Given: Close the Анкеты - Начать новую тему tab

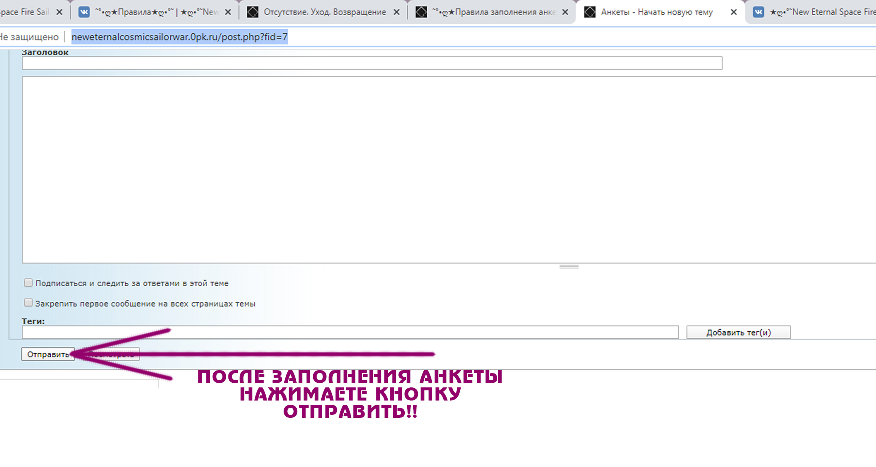Looking at the screenshot, I should tap(734, 12).
